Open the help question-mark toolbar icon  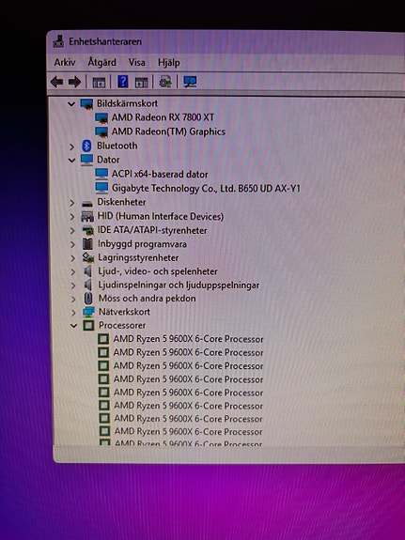coord(123,82)
